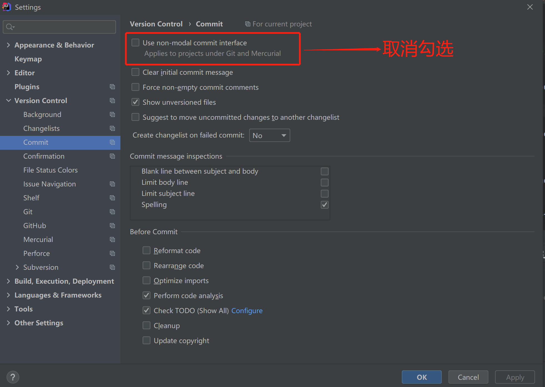
Task: Focus the settings search field
Action: [64, 27]
